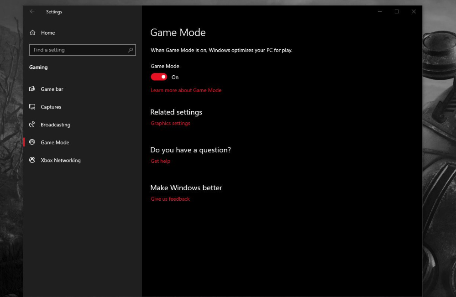Viewport: 456px width, 297px height.
Task: Click the Game Mode gauge icon in sidebar
Action: pyautogui.click(x=32, y=142)
